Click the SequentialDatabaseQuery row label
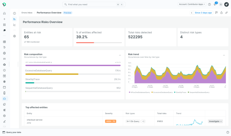This screenshot has width=231, height=136. (39, 88)
